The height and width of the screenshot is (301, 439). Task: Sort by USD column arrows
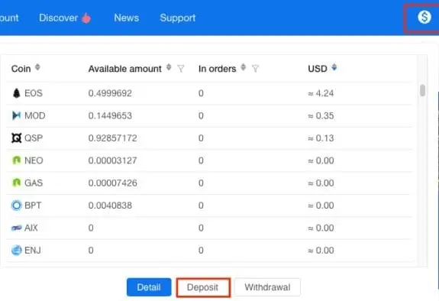pos(334,67)
